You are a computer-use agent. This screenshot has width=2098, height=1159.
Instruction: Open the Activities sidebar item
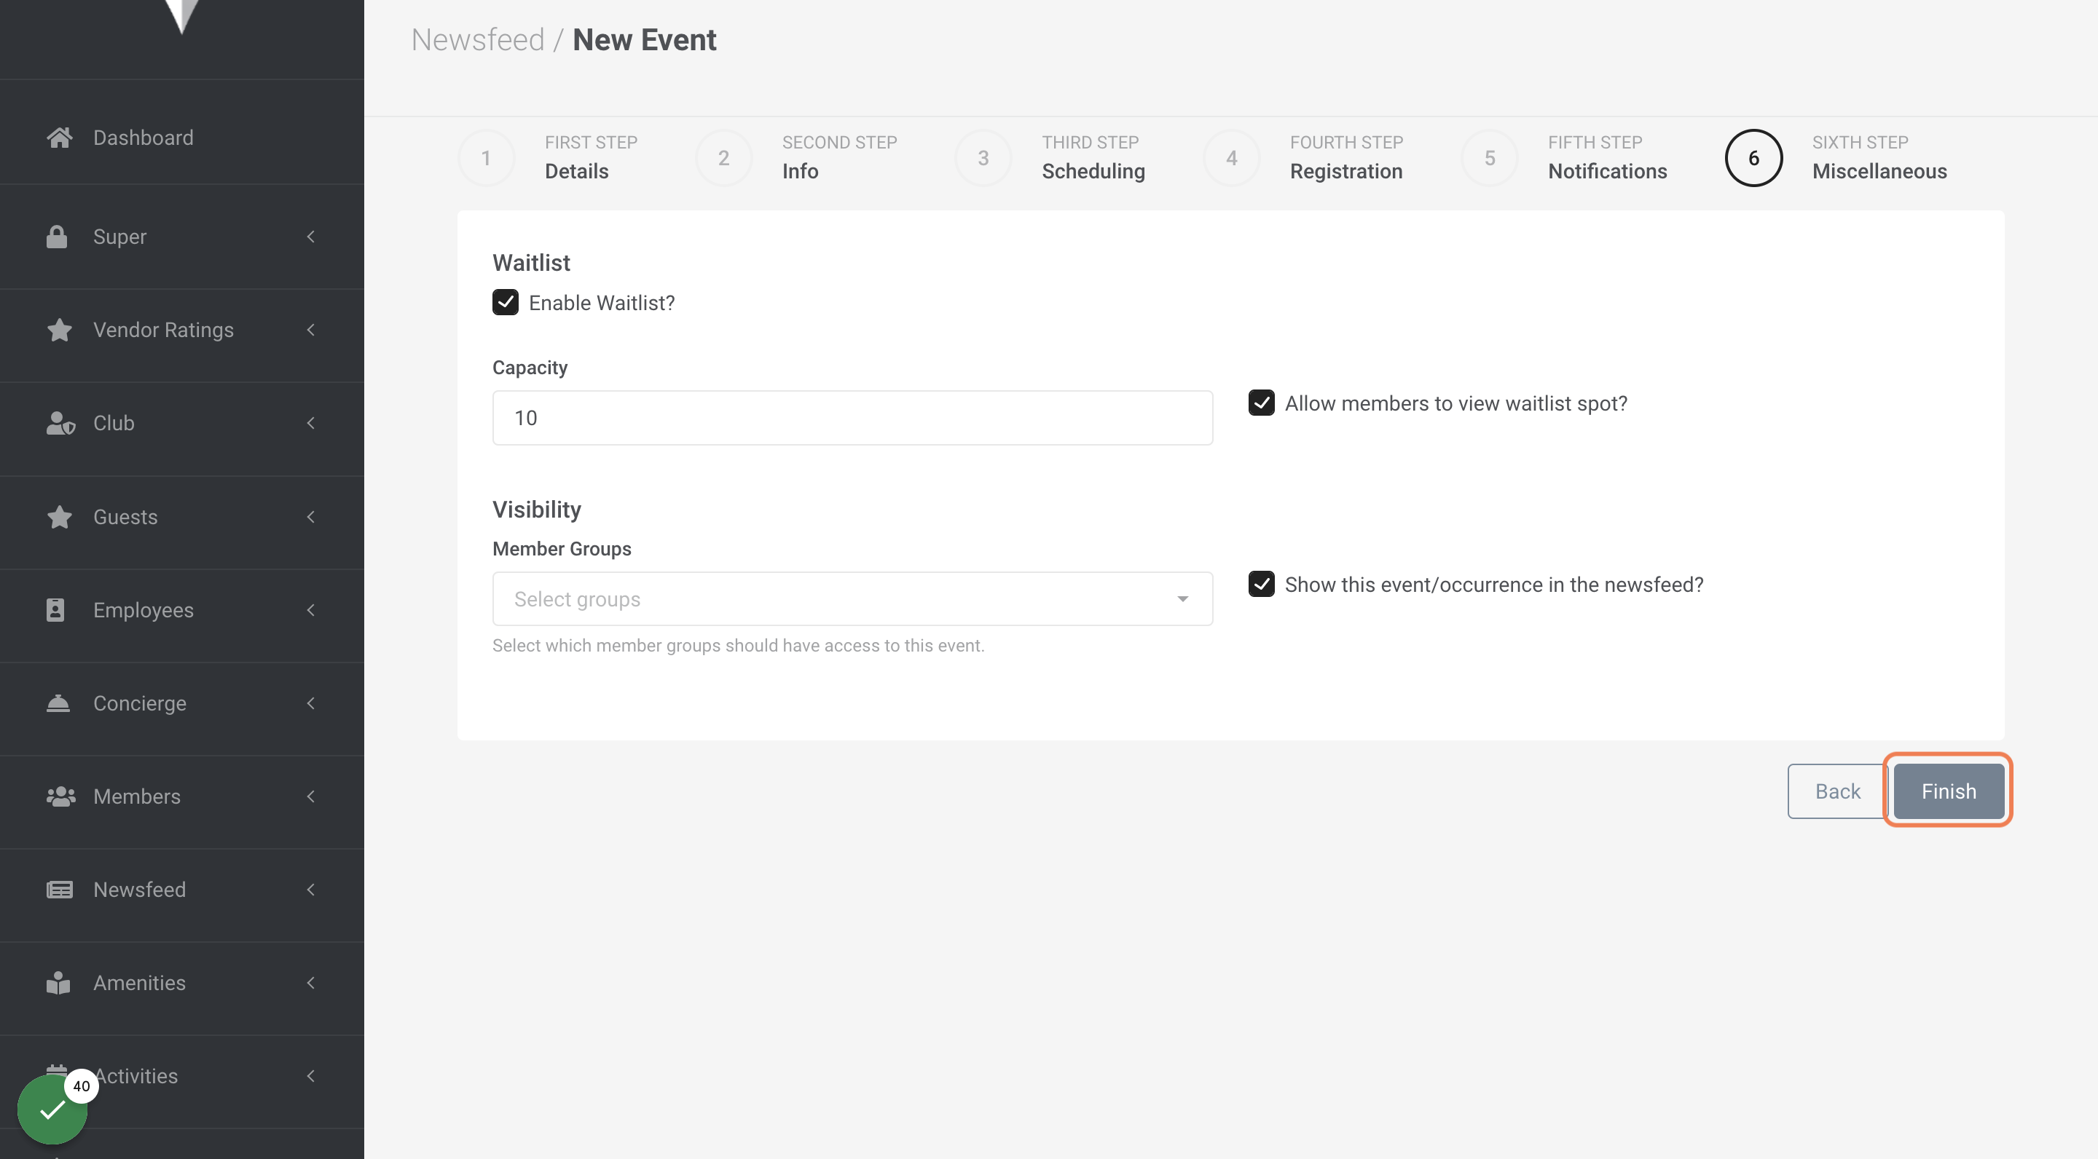click(181, 1076)
